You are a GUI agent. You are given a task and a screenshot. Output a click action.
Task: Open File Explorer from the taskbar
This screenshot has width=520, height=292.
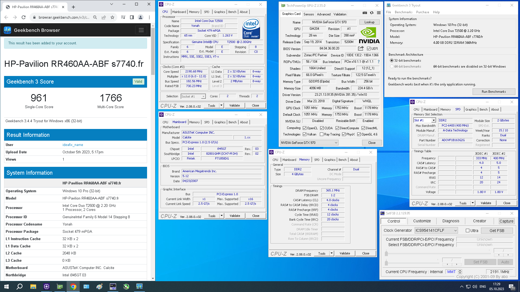click(x=33, y=287)
